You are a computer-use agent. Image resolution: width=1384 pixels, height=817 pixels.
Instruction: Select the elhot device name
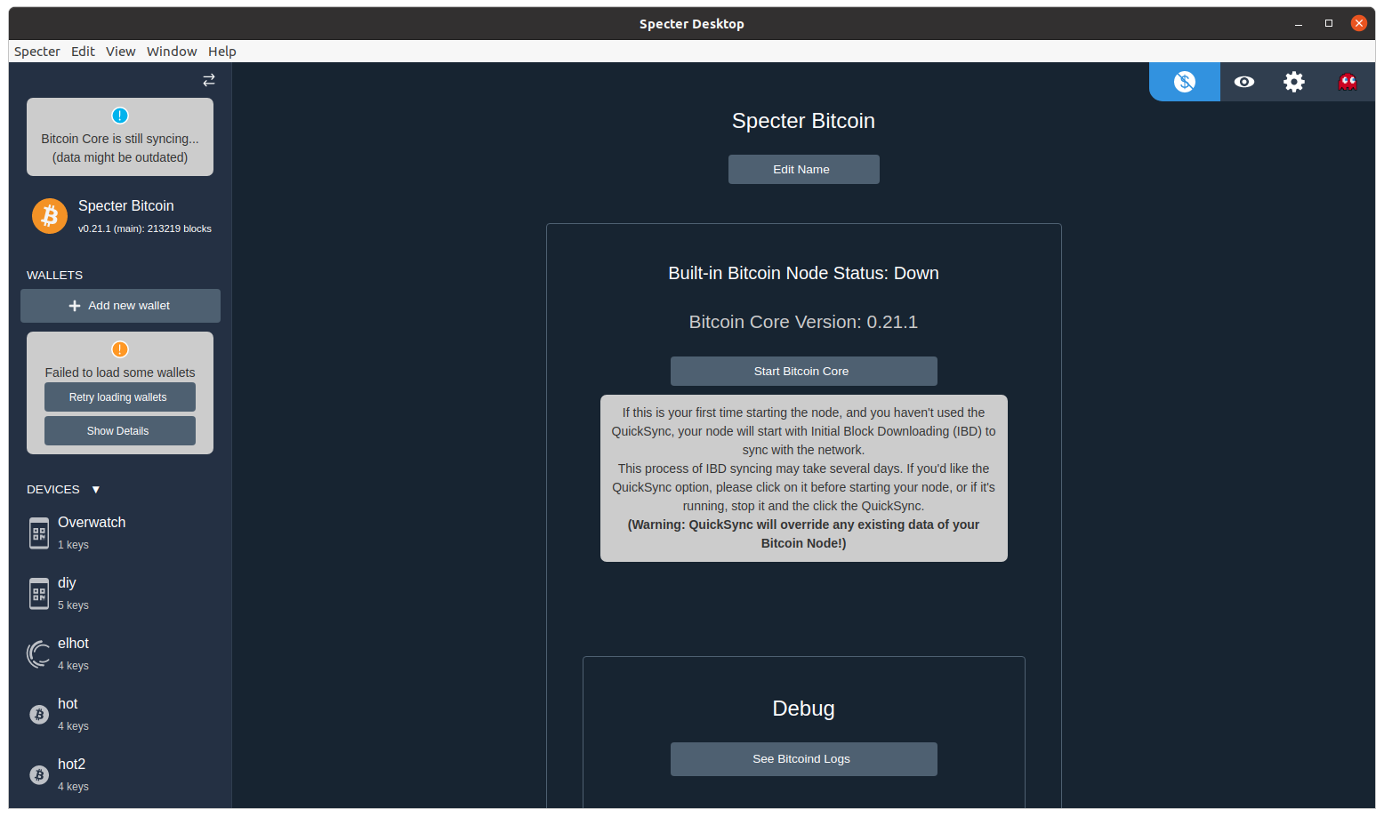[x=73, y=644]
